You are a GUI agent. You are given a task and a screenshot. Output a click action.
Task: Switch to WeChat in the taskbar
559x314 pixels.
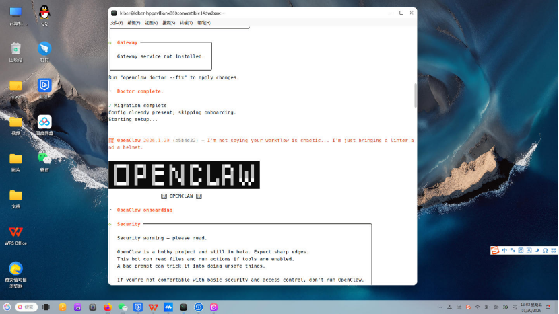pyautogui.click(x=123, y=307)
